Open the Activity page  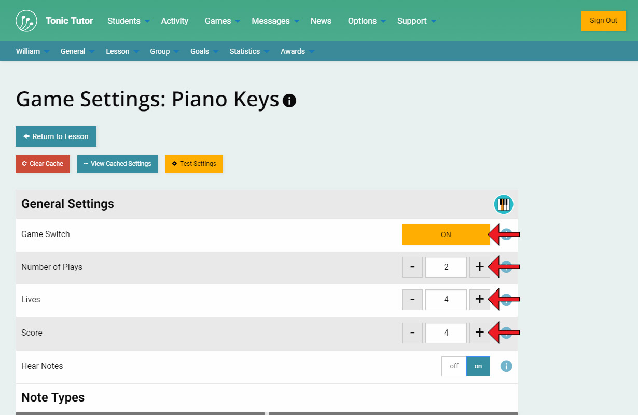click(x=174, y=21)
